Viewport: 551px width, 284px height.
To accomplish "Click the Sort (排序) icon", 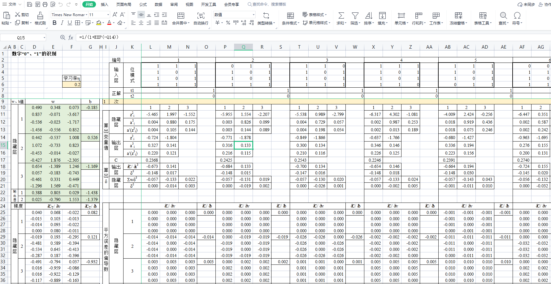I will click(x=369, y=15).
